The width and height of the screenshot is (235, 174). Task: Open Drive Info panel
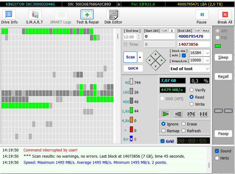[x=9, y=17]
